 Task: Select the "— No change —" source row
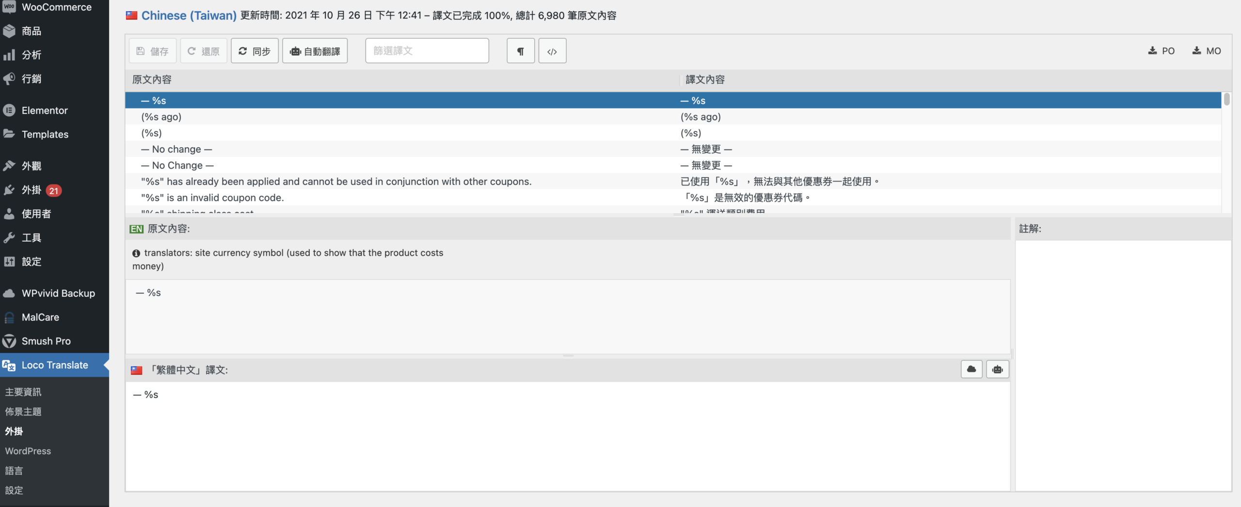pyautogui.click(x=176, y=149)
